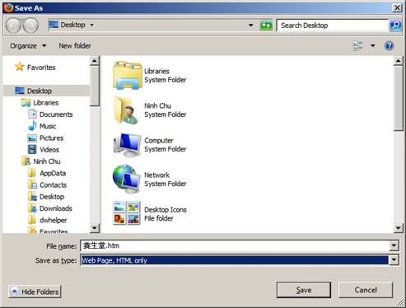Click the green refresh icon beside address bar
Image resolution: width=406 pixels, height=308 pixels.
(266, 26)
